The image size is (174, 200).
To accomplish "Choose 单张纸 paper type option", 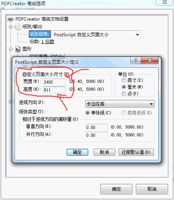I will pyautogui.click(x=88, y=113).
